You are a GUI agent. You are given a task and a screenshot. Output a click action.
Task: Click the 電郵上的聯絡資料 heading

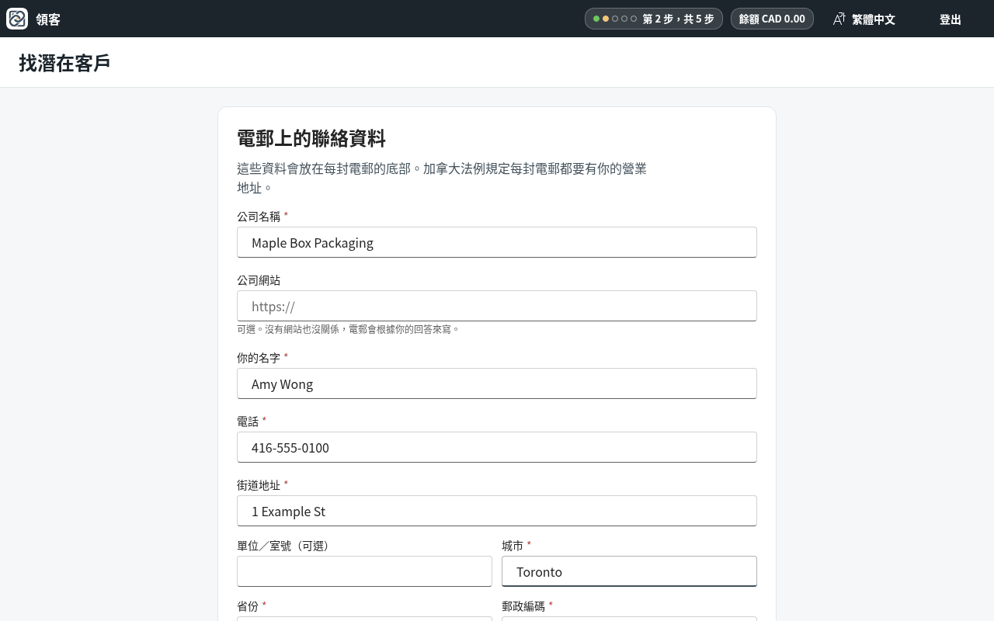pyautogui.click(x=311, y=139)
